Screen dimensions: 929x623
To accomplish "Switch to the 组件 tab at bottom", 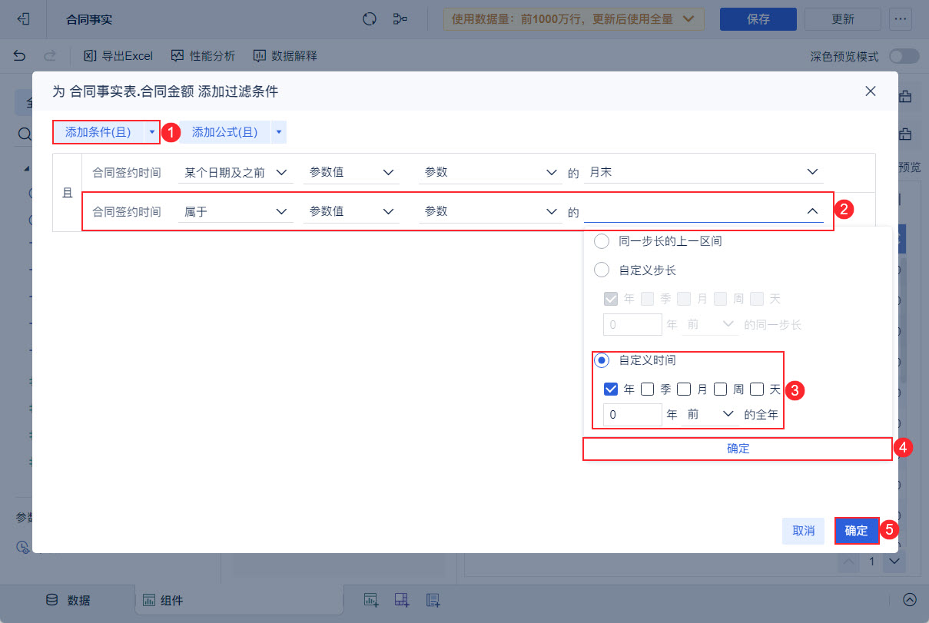I will 163,600.
